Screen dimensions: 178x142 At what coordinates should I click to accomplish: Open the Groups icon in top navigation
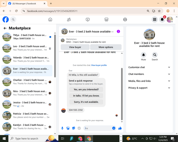[x=125, y=20]
